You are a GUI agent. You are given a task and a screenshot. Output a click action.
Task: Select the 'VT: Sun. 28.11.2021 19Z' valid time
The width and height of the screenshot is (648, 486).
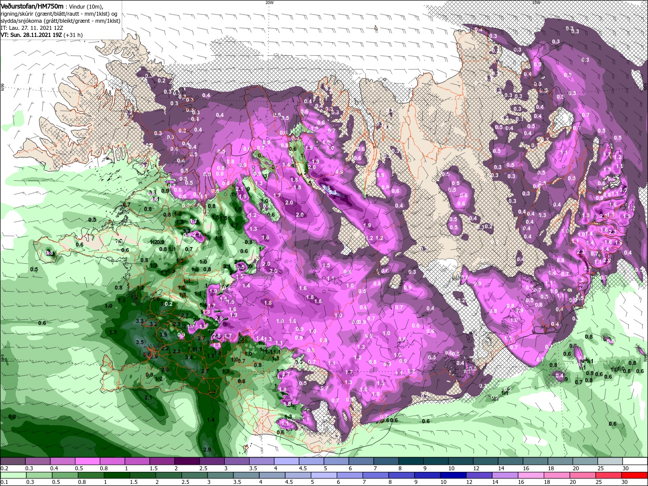click(31, 35)
